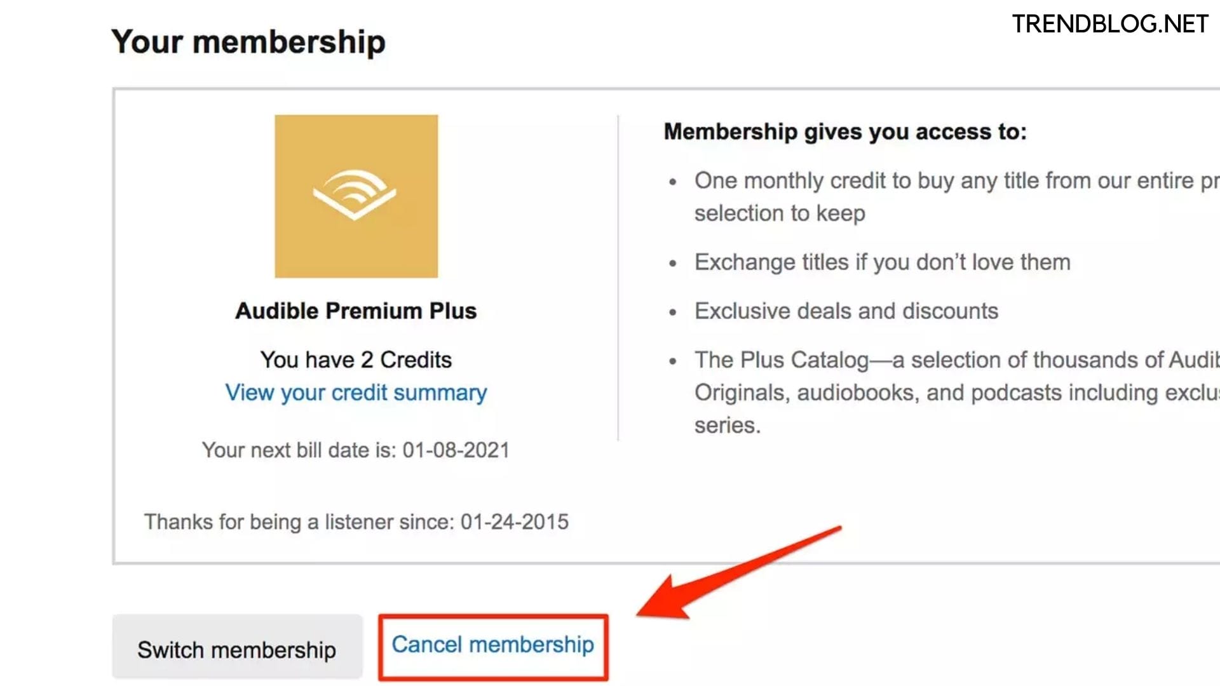
Task: Click the Switch membership button
Action: (x=237, y=647)
